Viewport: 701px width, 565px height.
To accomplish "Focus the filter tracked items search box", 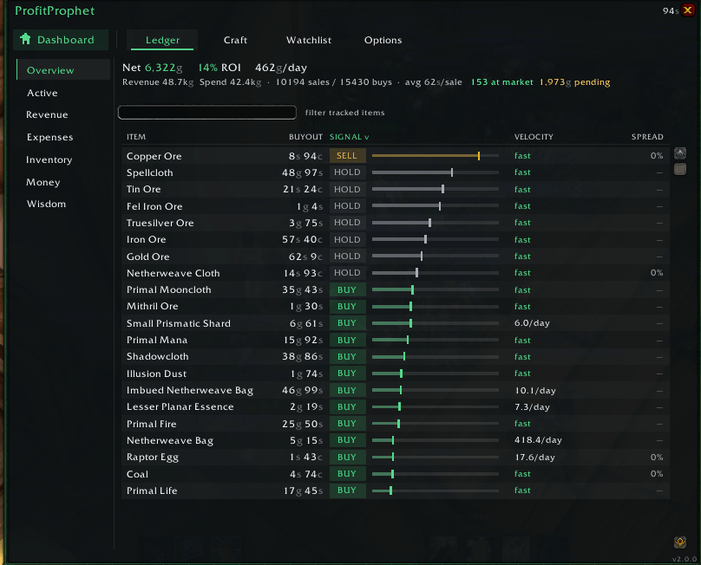I will click(x=207, y=112).
